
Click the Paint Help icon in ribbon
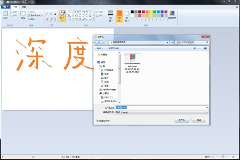[237, 7]
